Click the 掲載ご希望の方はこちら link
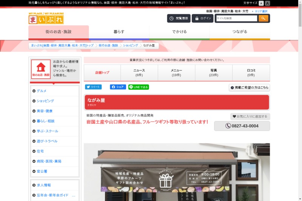302x201 pixels. [x=249, y=87]
